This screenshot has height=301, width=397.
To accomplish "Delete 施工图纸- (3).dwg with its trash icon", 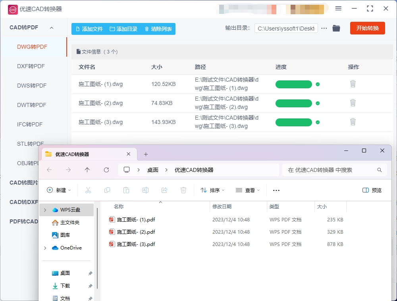I will click(353, 122).
